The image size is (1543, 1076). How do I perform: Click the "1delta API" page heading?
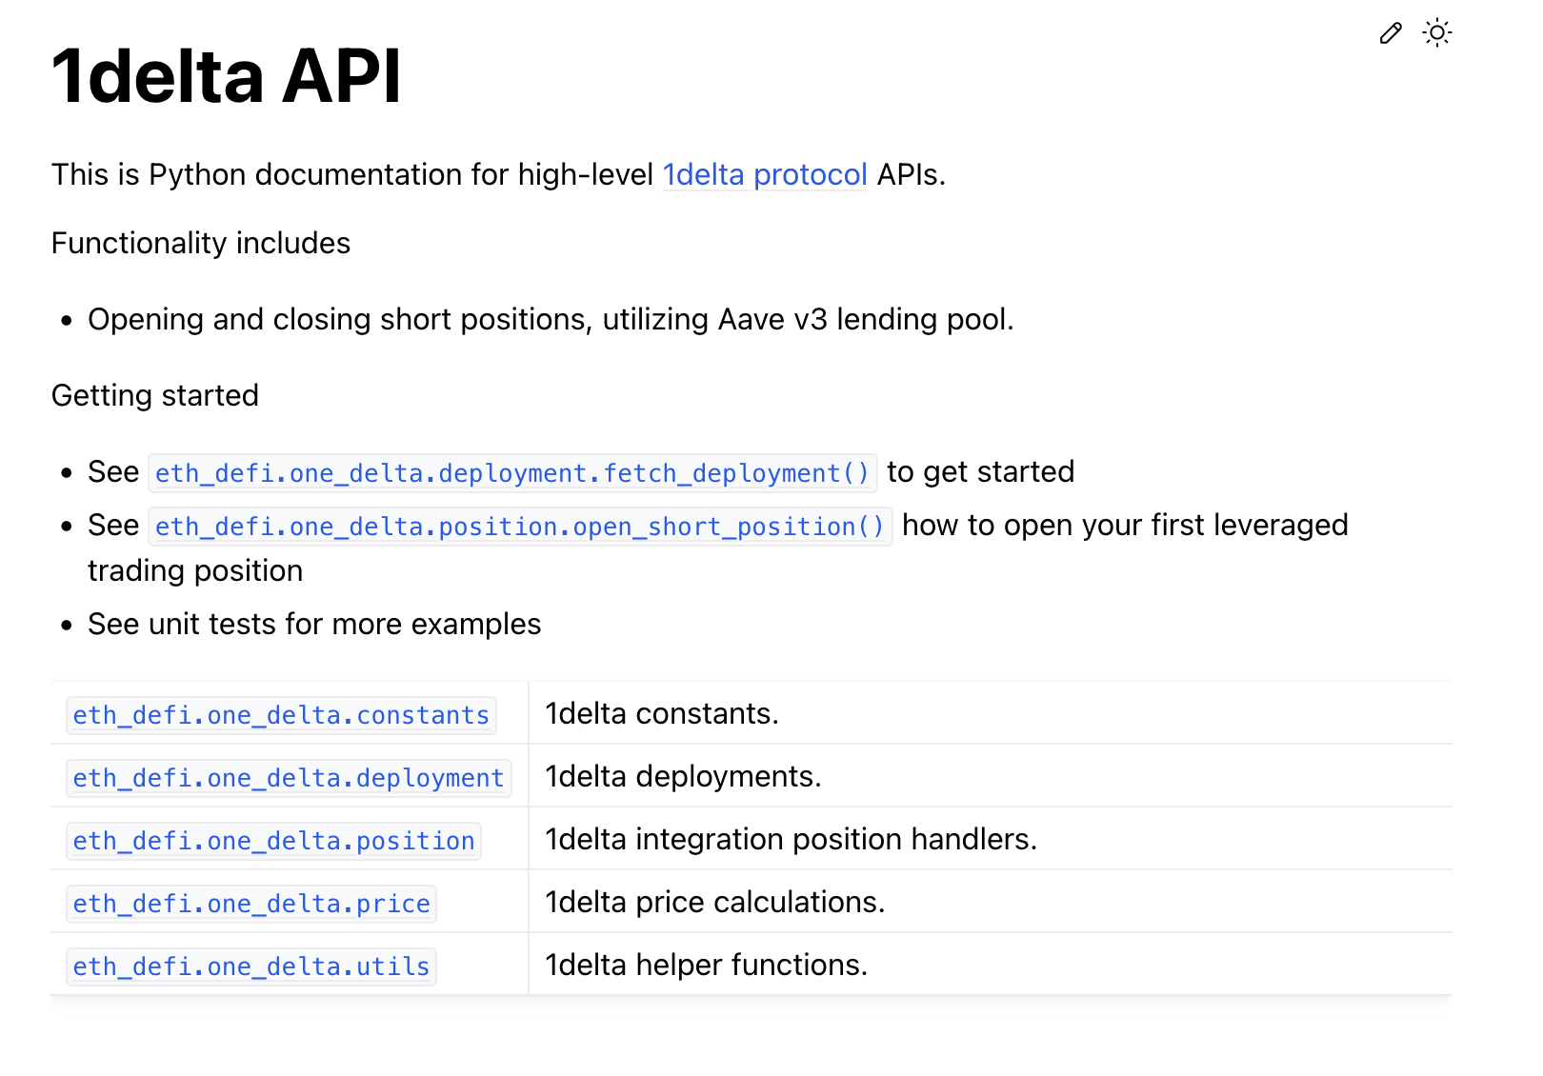click(x=227, y=76)
